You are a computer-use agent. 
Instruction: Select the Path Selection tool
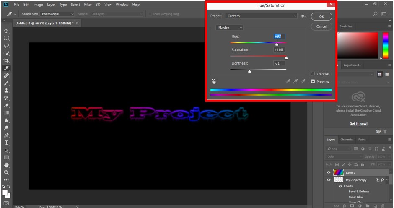click(x=6, y=150)
